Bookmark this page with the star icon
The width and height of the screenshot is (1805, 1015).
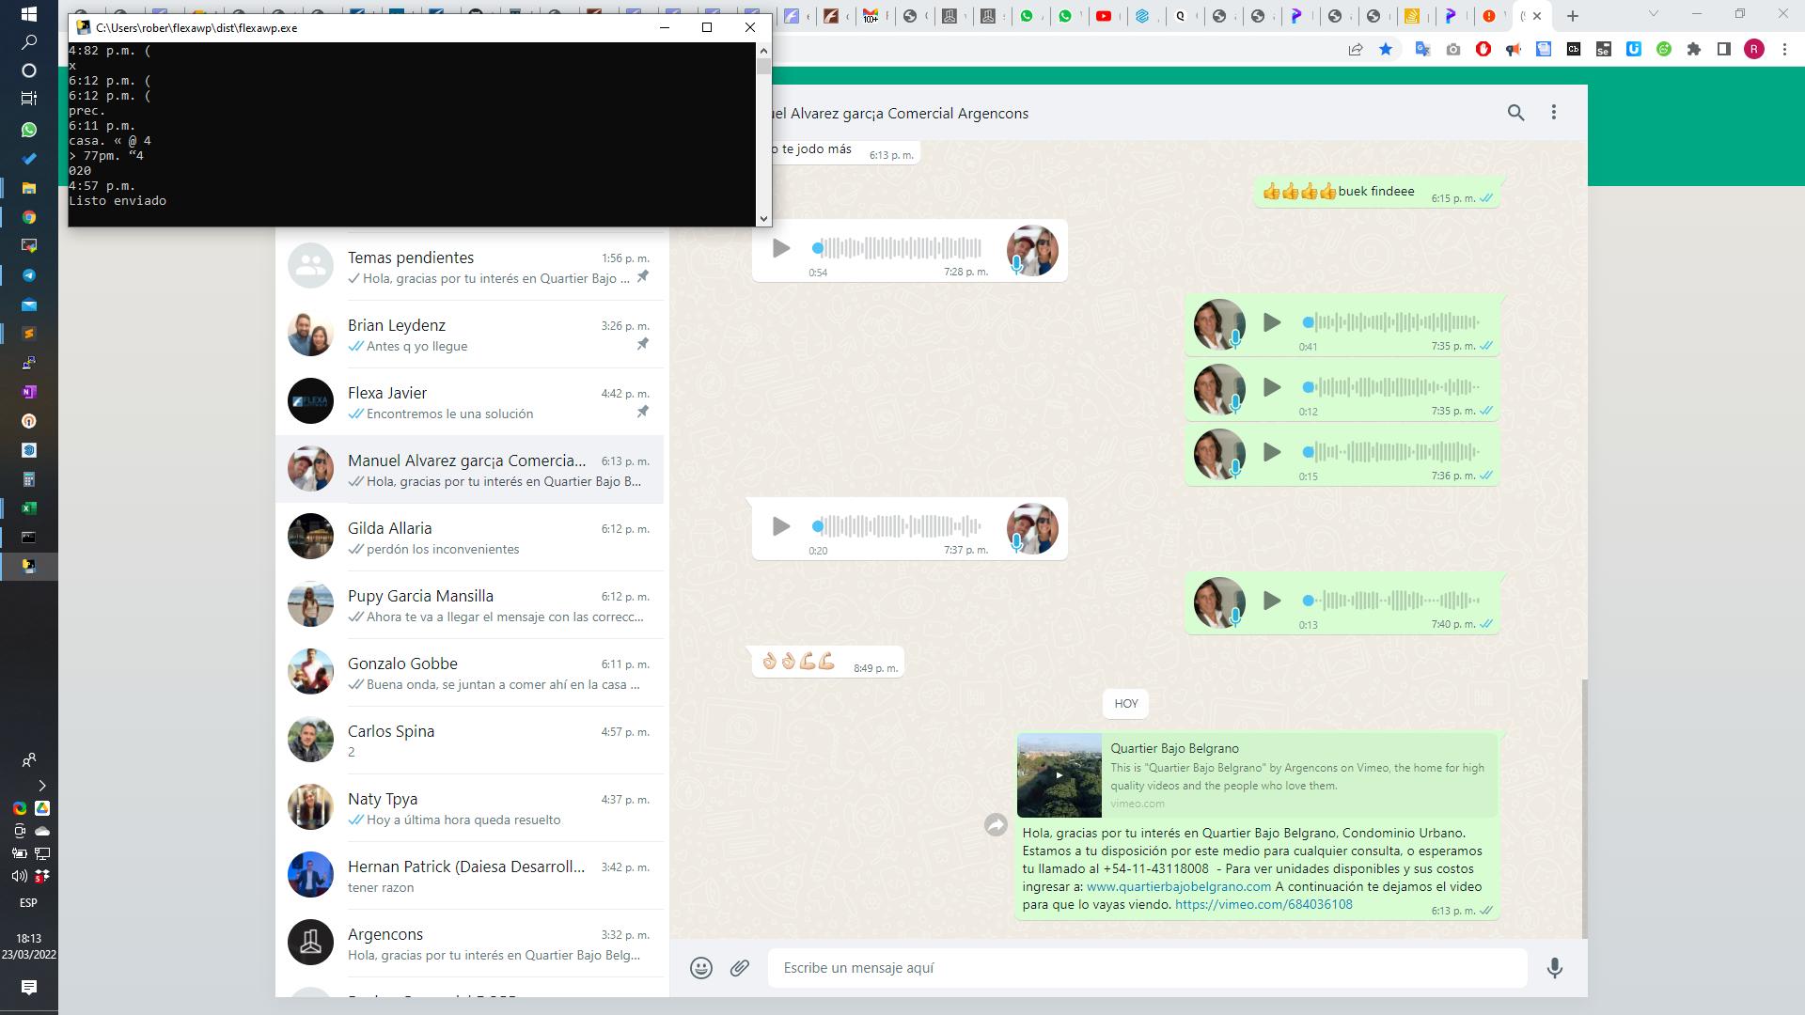(1386, 49)
